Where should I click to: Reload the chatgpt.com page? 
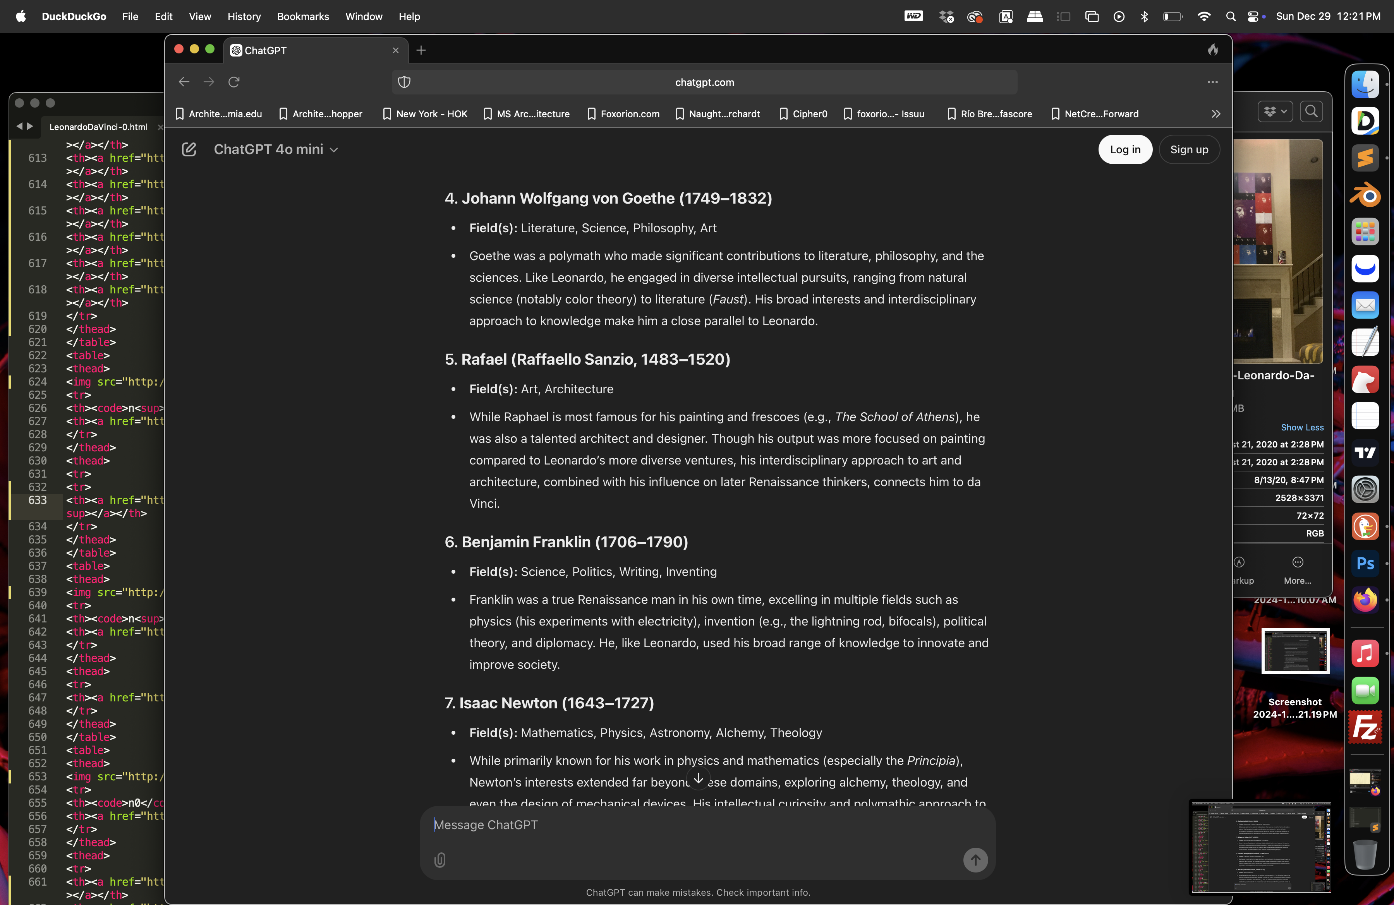[234, 82]
